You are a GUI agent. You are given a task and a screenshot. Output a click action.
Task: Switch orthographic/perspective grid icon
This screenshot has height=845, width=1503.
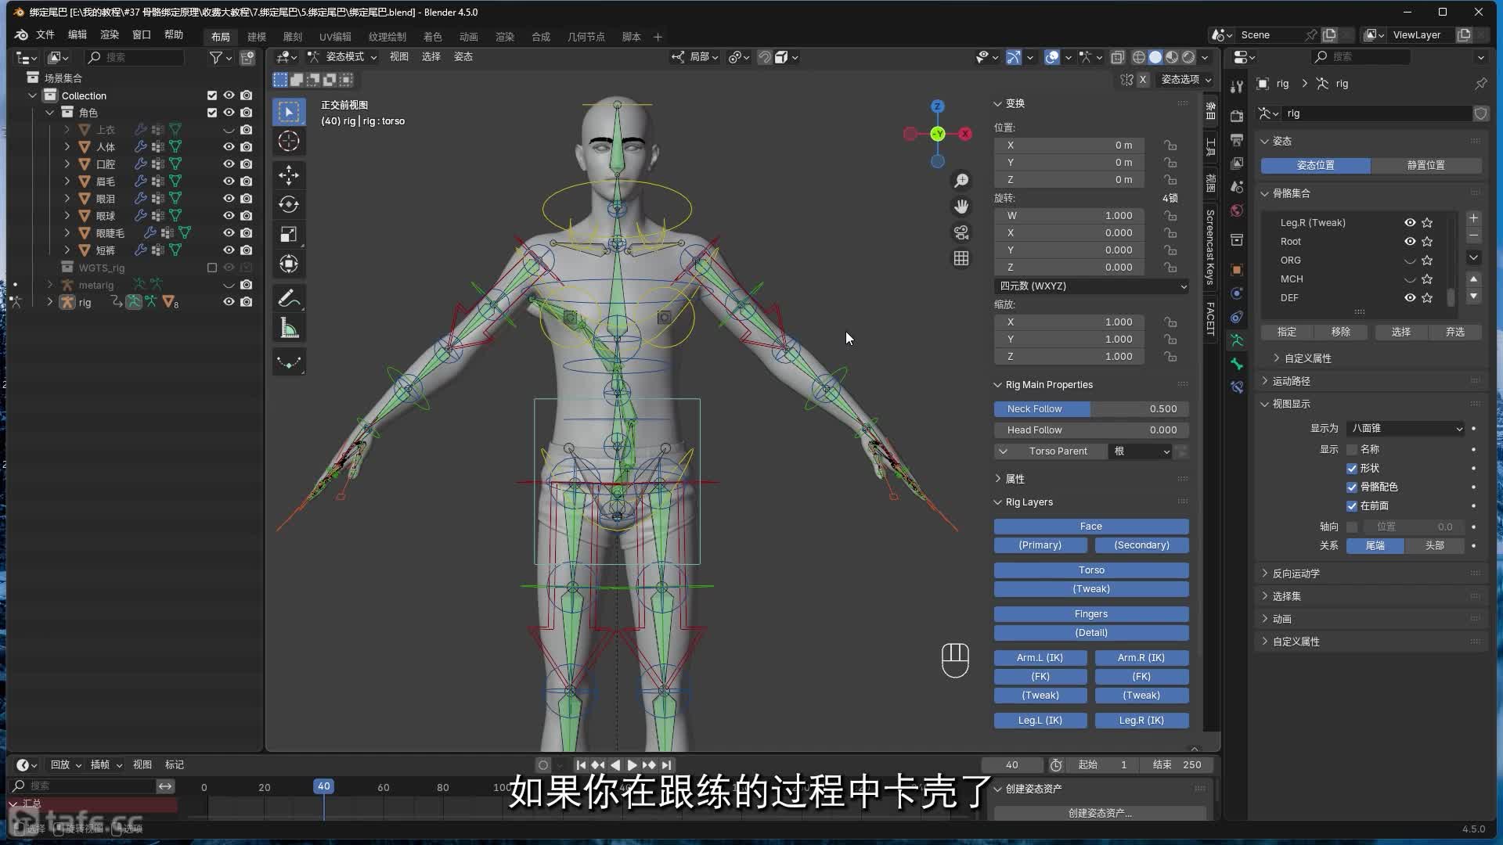pyautogui.click(x=961, y=258)
